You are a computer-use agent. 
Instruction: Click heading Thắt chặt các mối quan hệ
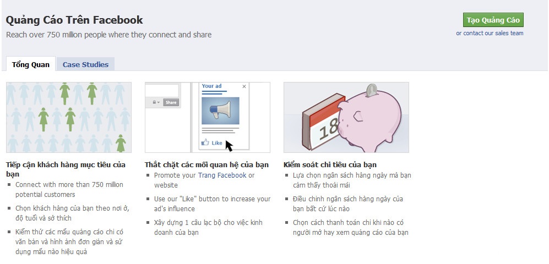coord(206,164)
